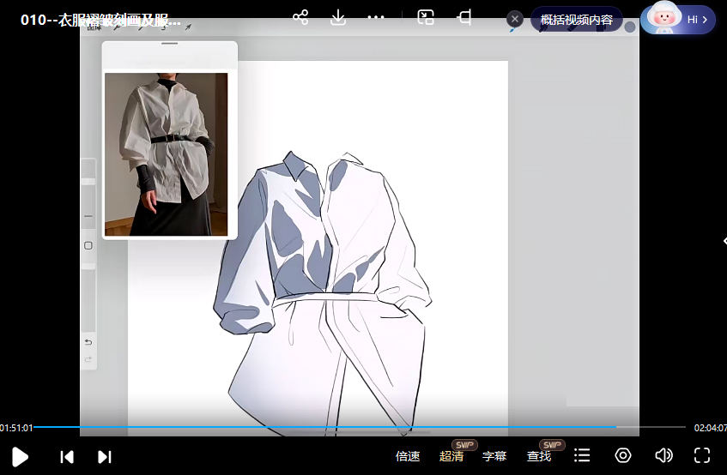Open player settings hexagon icon
Image resolution: width=727 pixels, height=475 pixels.
(x=623, y=456)
